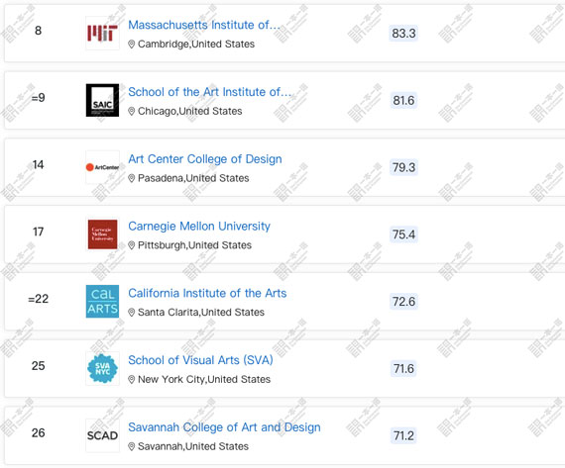565x468 pixels.
Task: Click the Carnegie Mellon University red logo
Action: (x=102, y=234)
